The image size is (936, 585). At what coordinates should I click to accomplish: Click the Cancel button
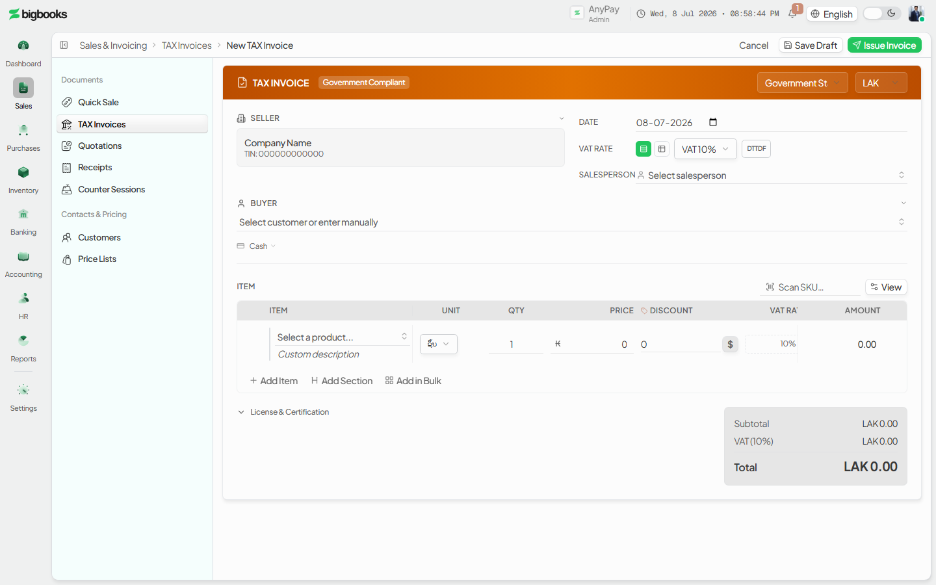753,45
